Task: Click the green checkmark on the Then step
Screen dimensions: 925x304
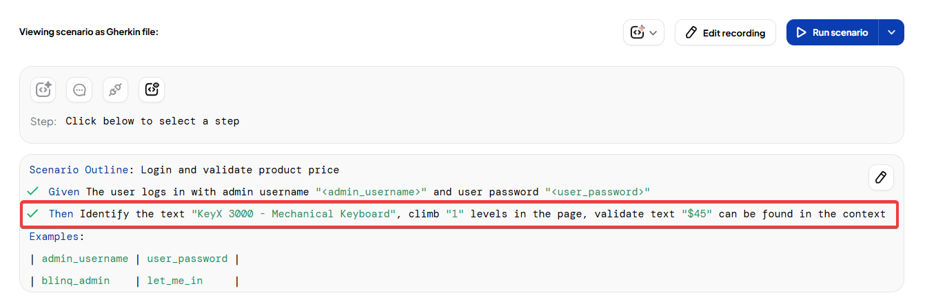Action: click(x=32, y=214)
